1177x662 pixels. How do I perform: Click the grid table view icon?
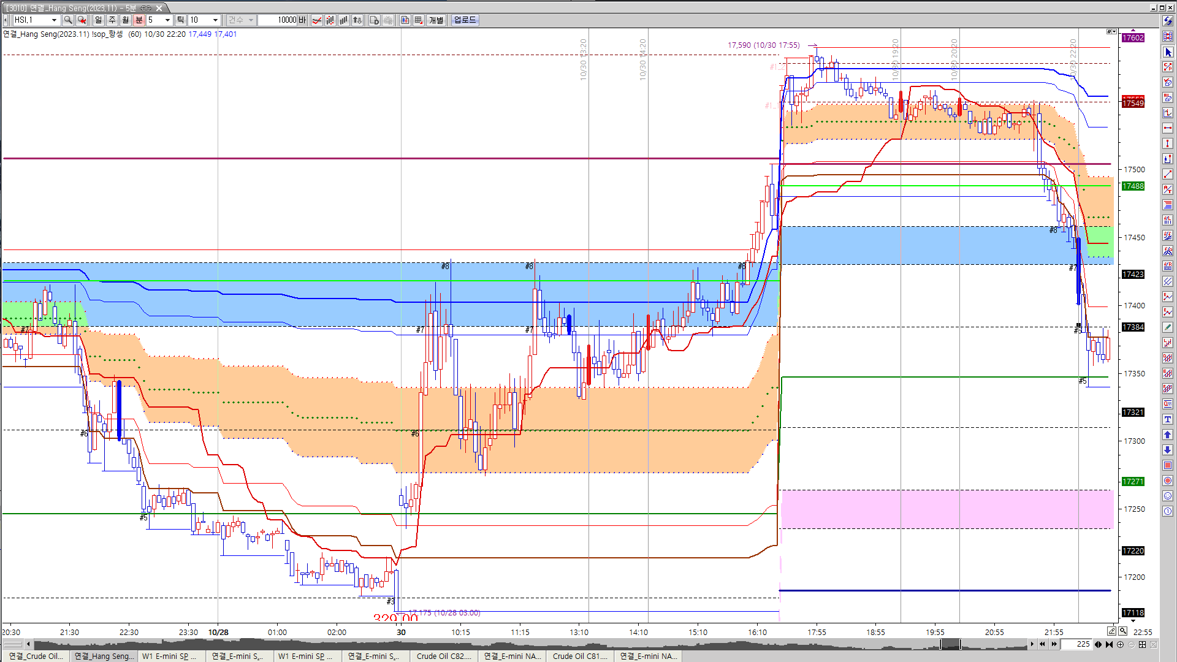(x=419, y=20)
